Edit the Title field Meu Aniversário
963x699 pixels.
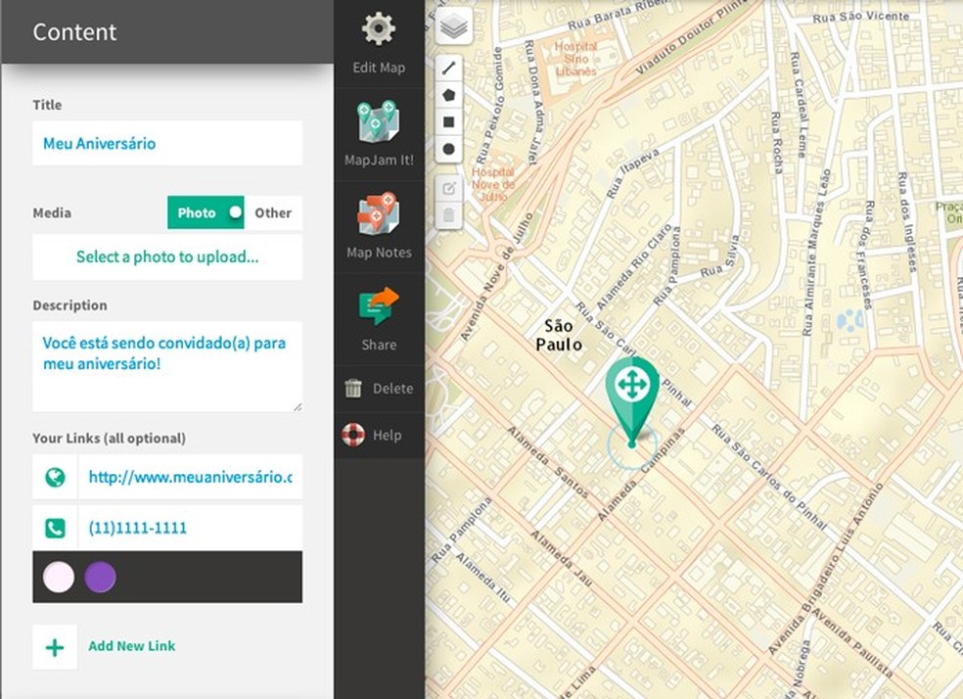coord(167,143)
